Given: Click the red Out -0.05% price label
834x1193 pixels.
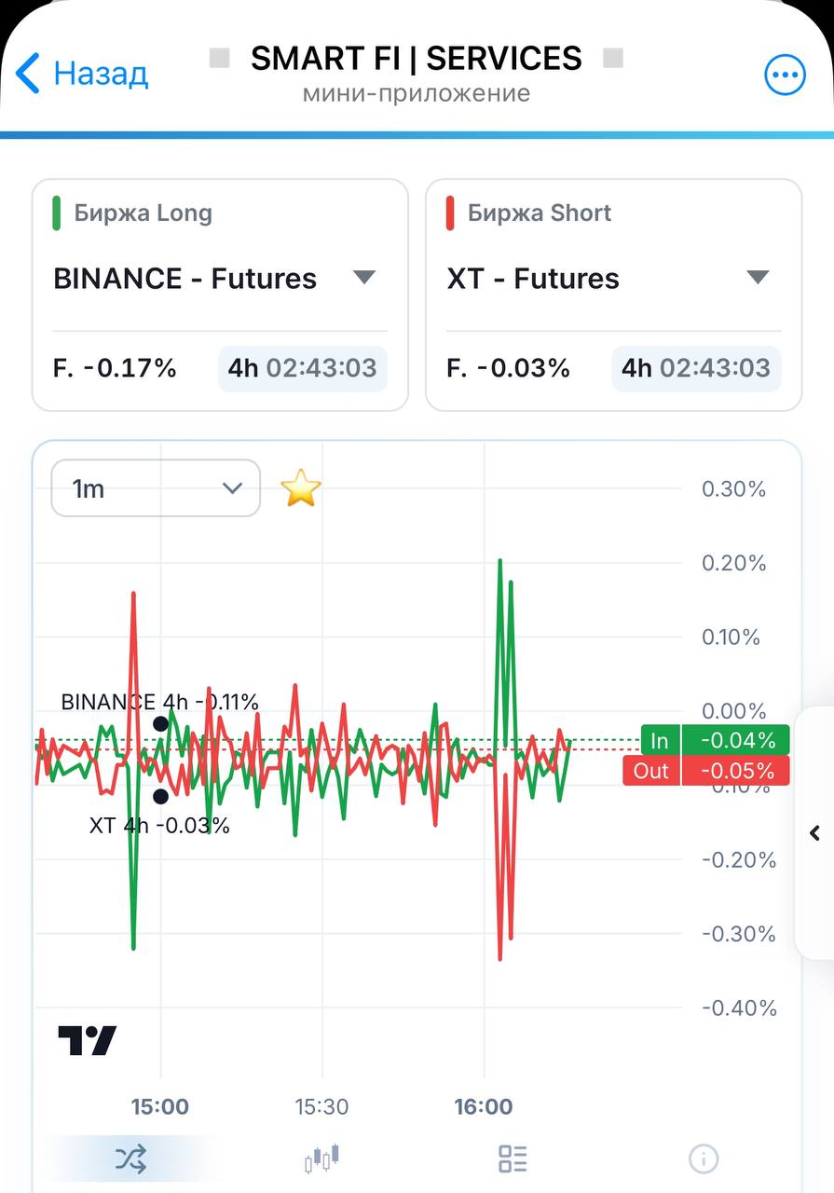Looking at the screenshot, I should (706, 771).
